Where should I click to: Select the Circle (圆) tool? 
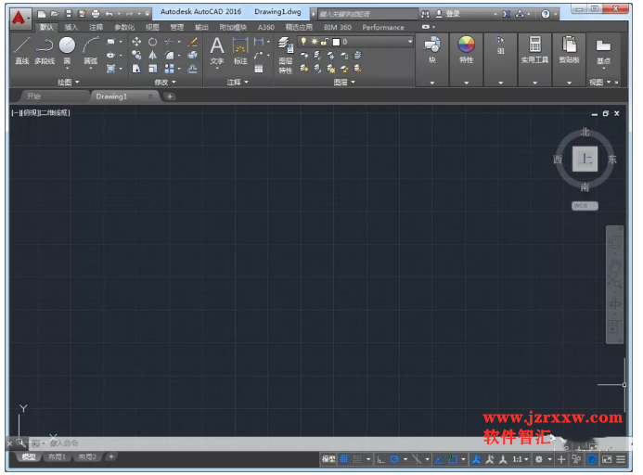(x=67, y=49)
